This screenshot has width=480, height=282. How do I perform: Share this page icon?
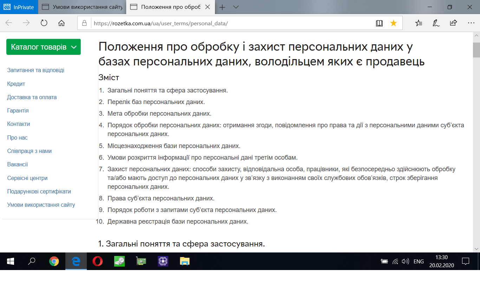(453, 23)
